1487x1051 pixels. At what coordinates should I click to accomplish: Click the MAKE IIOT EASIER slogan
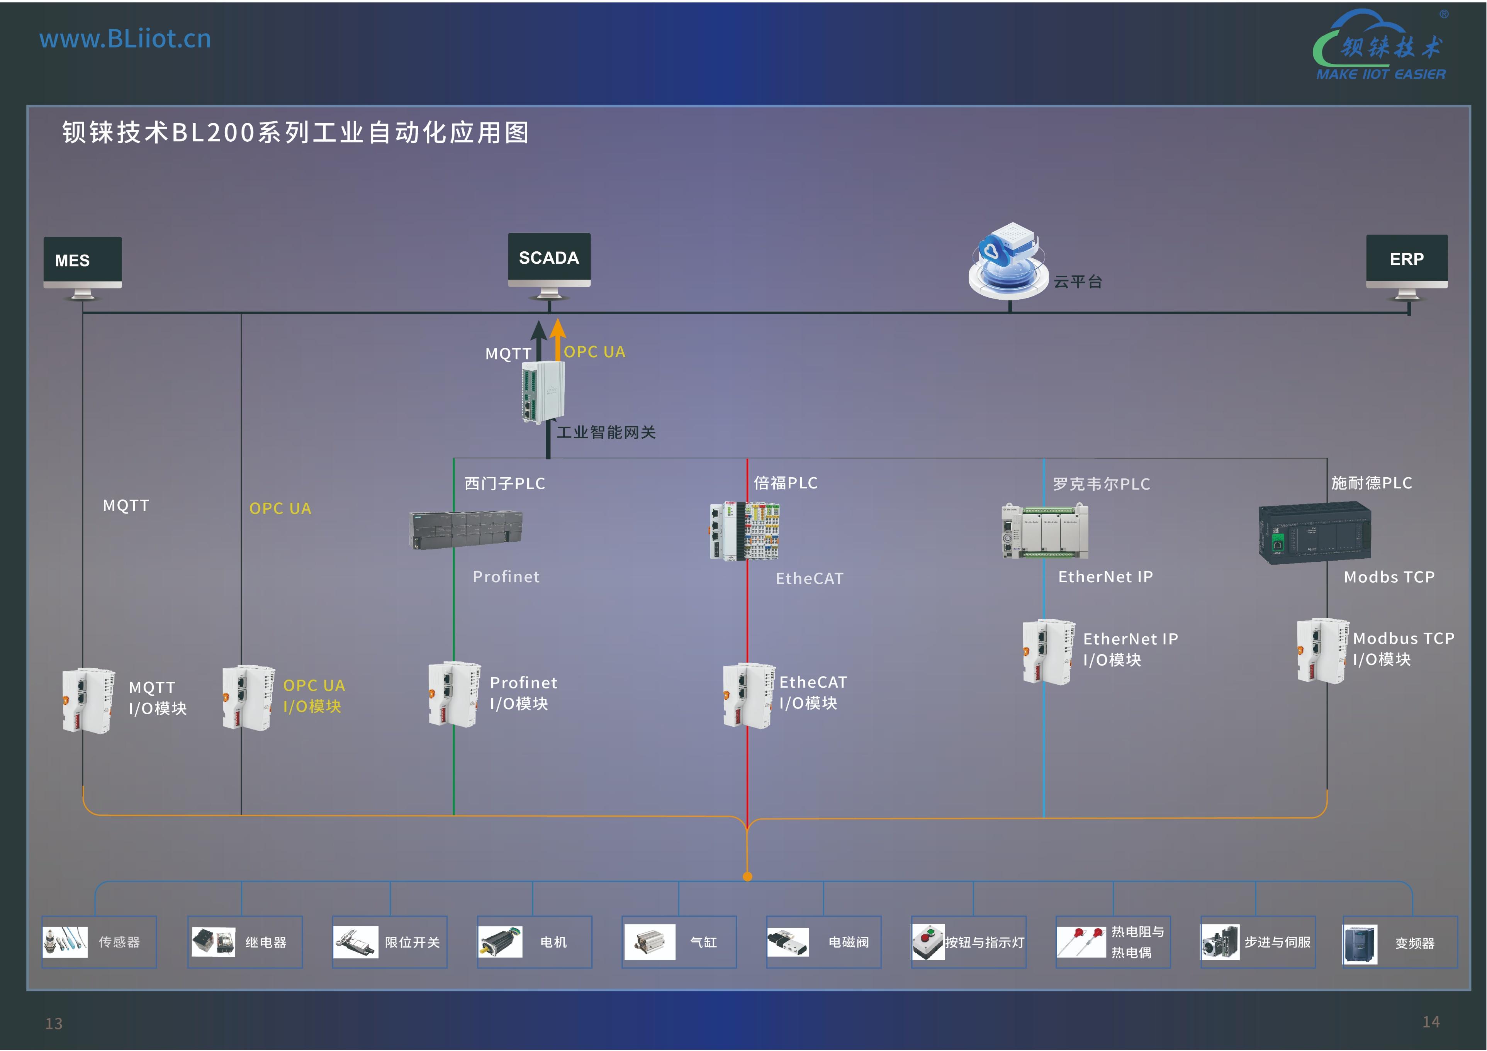pos(1381,75)
